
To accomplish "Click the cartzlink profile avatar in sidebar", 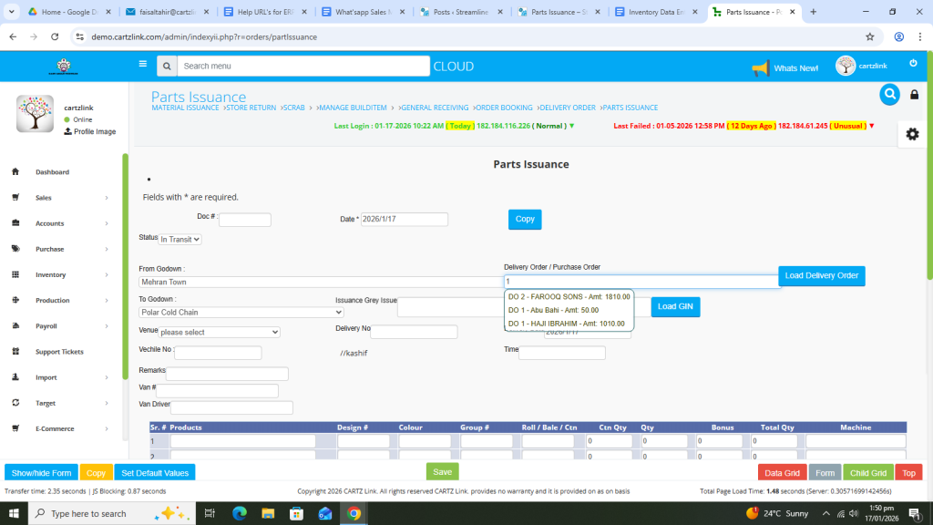I will click(x=35, y=115).
